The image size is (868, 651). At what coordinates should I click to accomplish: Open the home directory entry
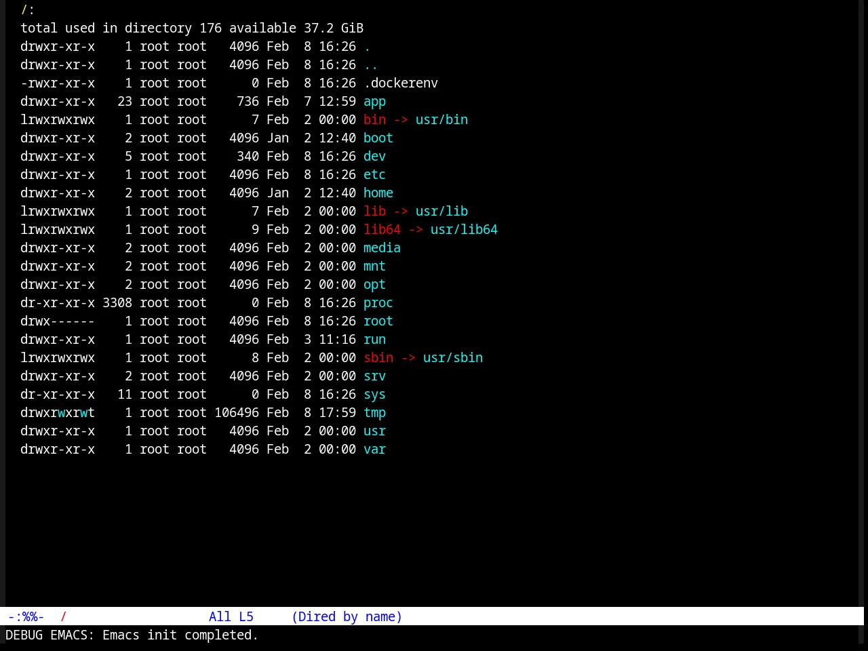click(378, 193)
